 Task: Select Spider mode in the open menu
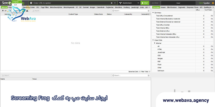(x=17, y=2)
